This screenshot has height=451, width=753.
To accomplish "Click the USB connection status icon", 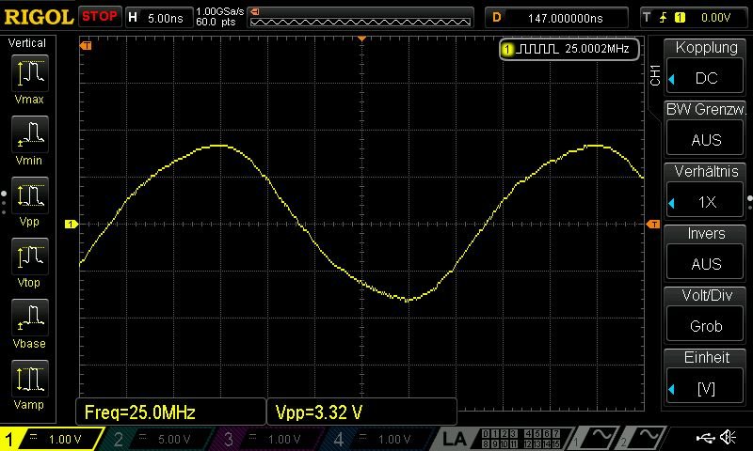I will (705, 438).
